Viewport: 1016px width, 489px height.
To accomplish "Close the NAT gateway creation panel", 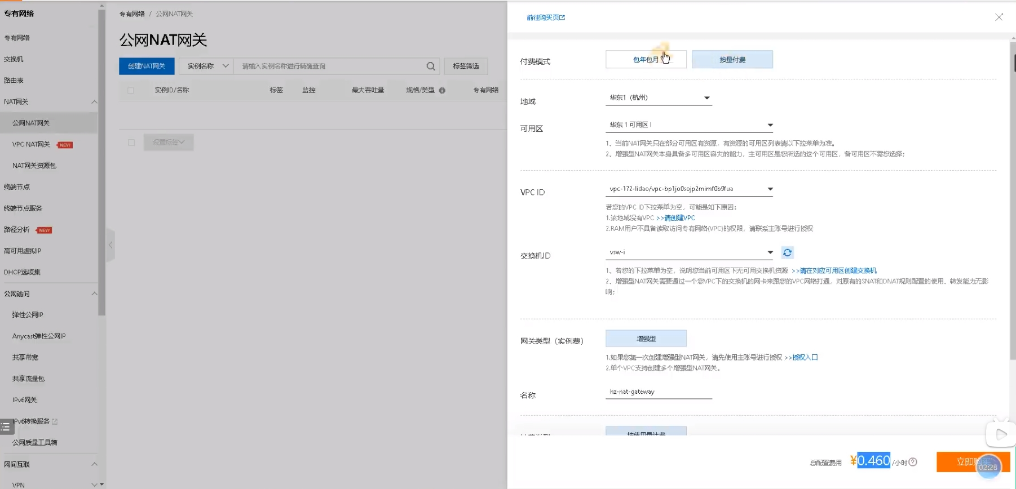I will [x=999, y=17].
